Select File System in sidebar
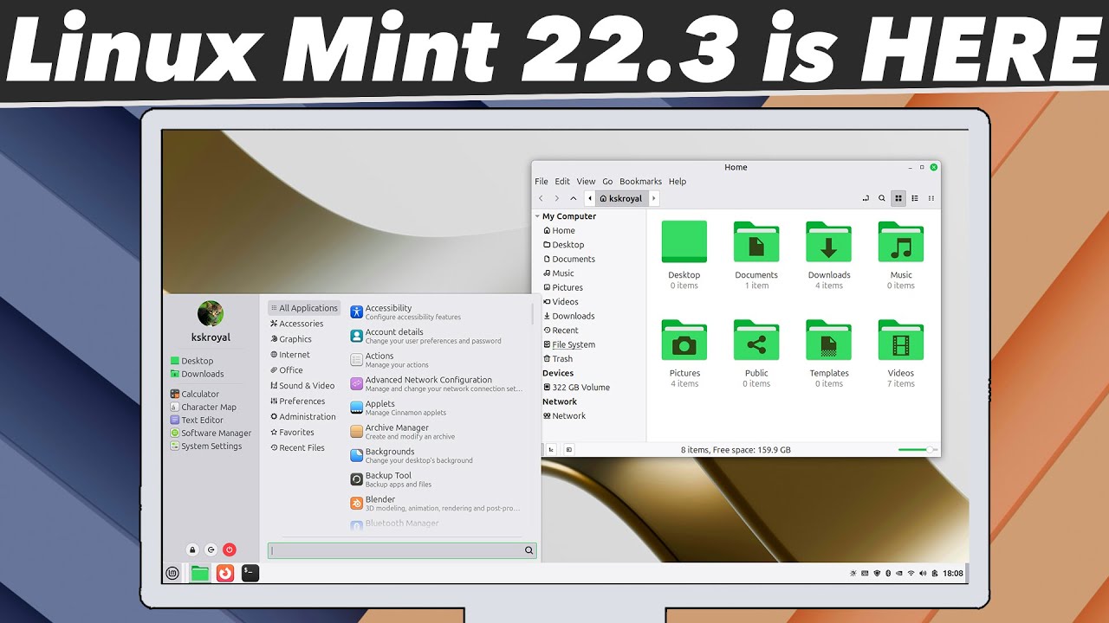The height and width of the screenshot is (623, 1109). coord(569,344)
